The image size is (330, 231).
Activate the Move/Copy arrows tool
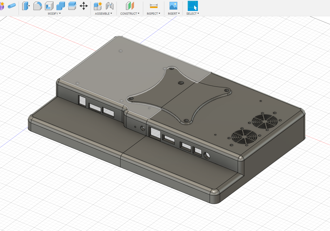pos(84,6)
